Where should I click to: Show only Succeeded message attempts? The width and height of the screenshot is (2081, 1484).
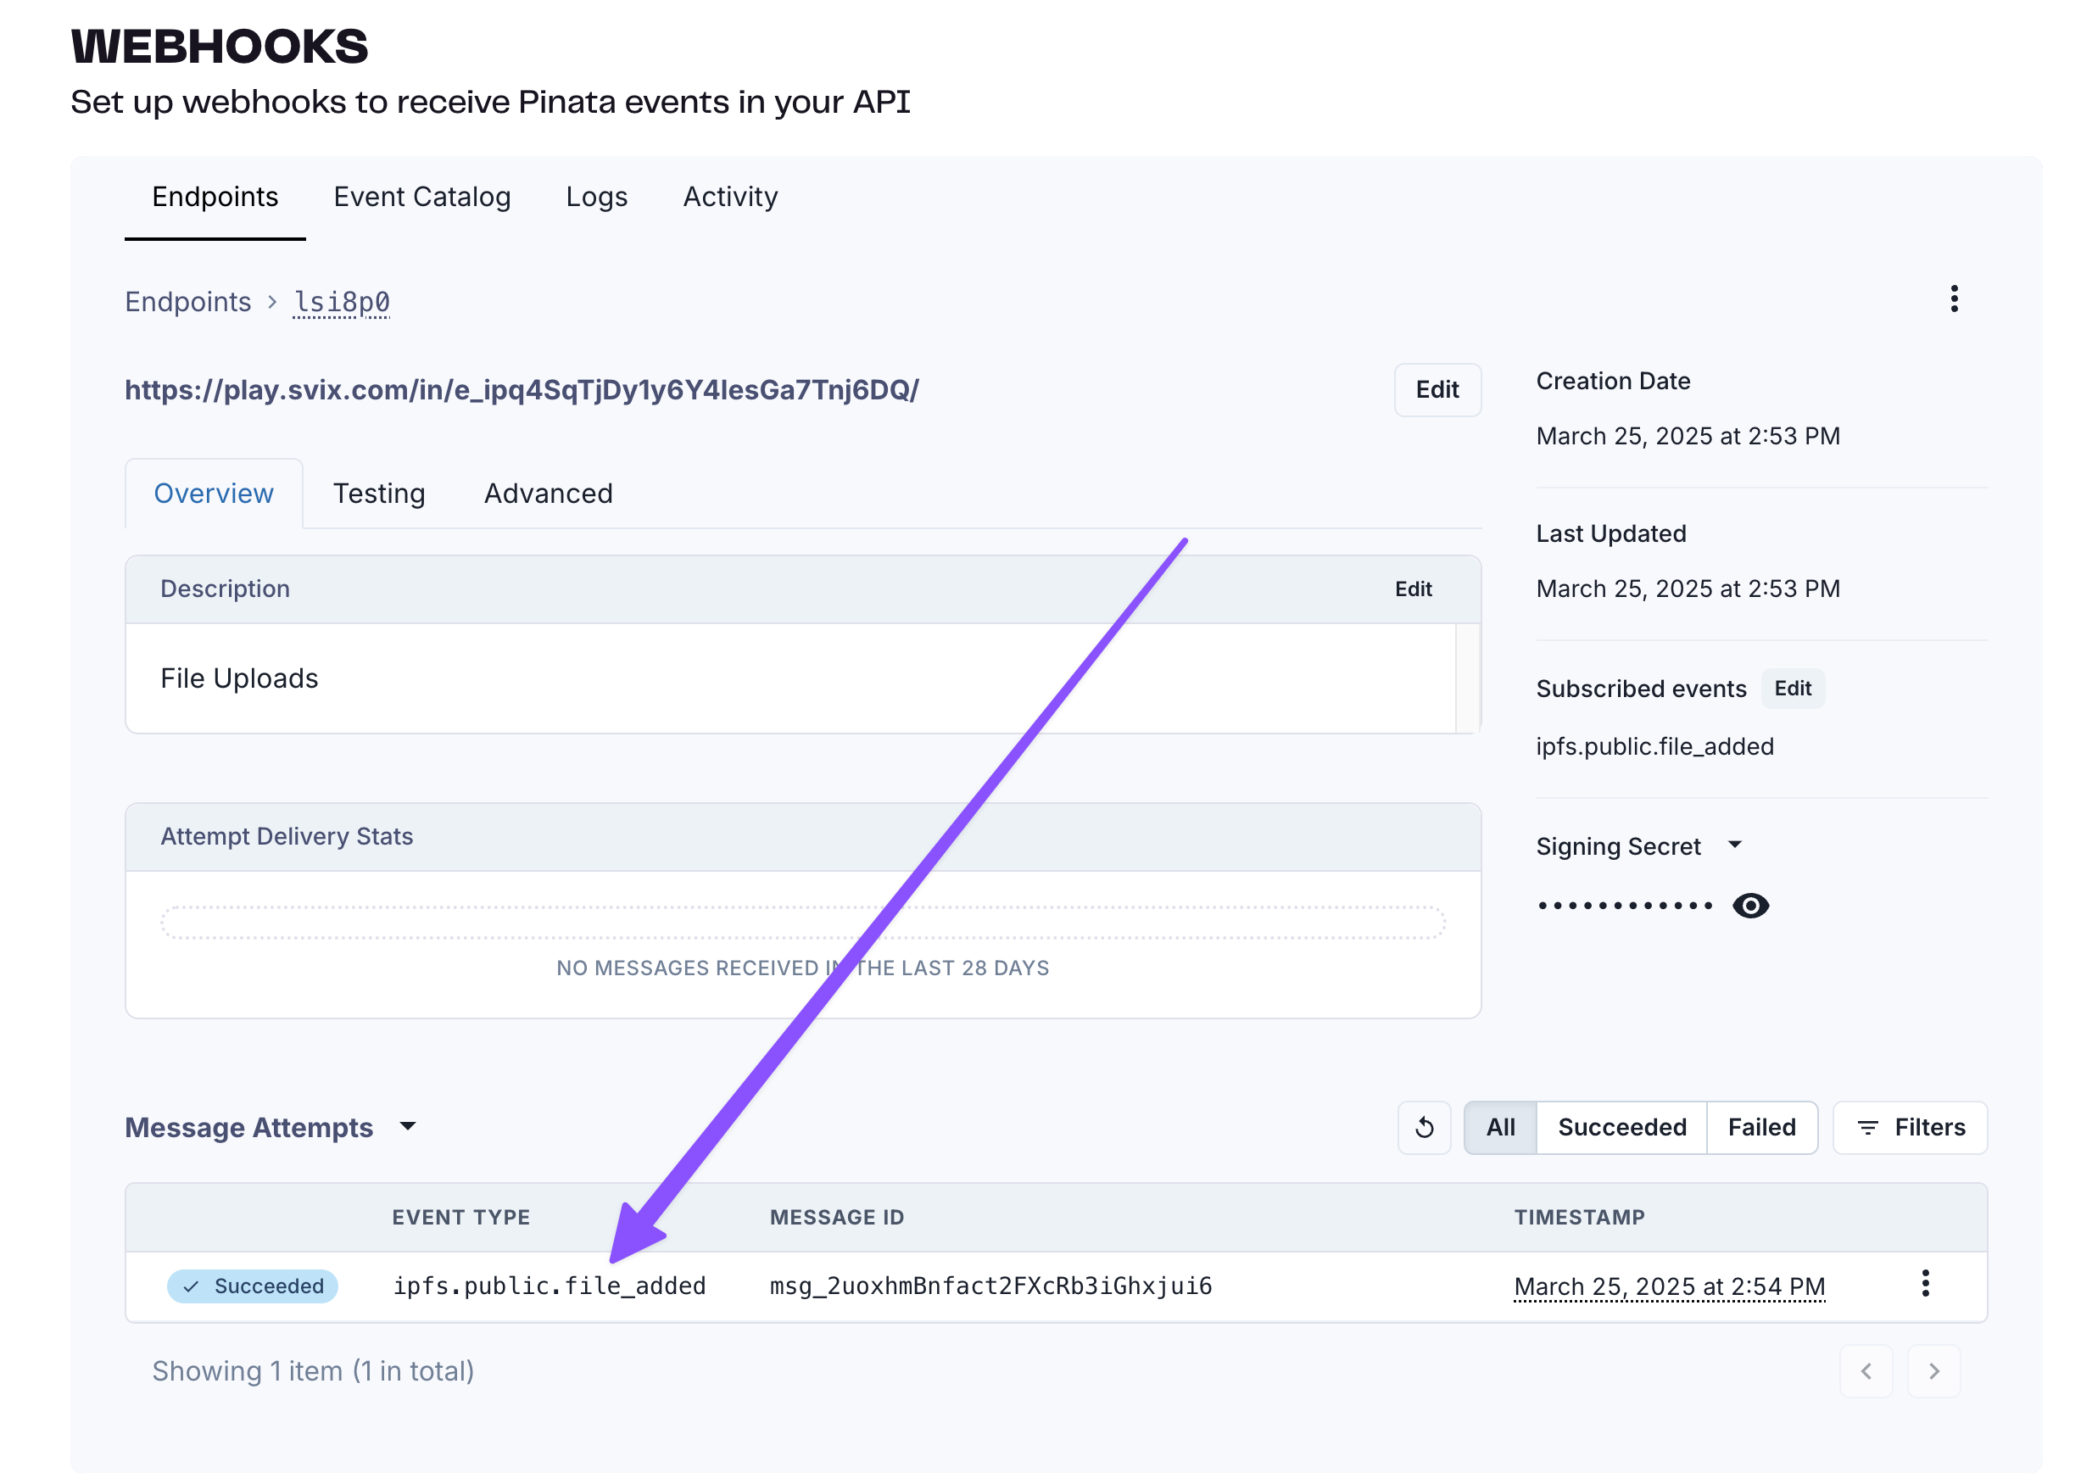[1621, 1128]
